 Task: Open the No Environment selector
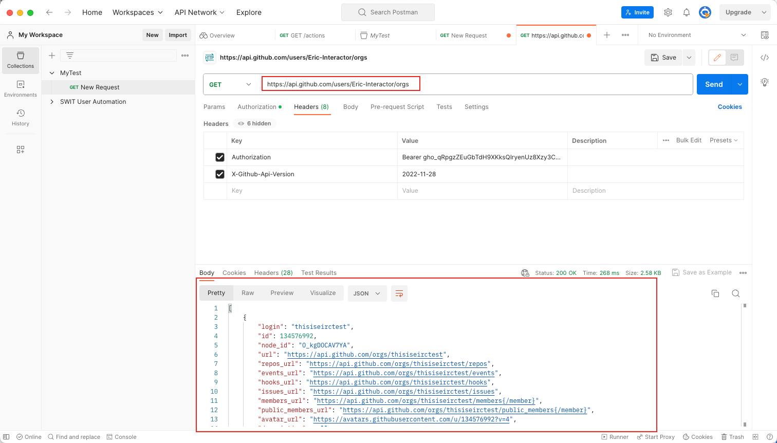pos(697,35)
